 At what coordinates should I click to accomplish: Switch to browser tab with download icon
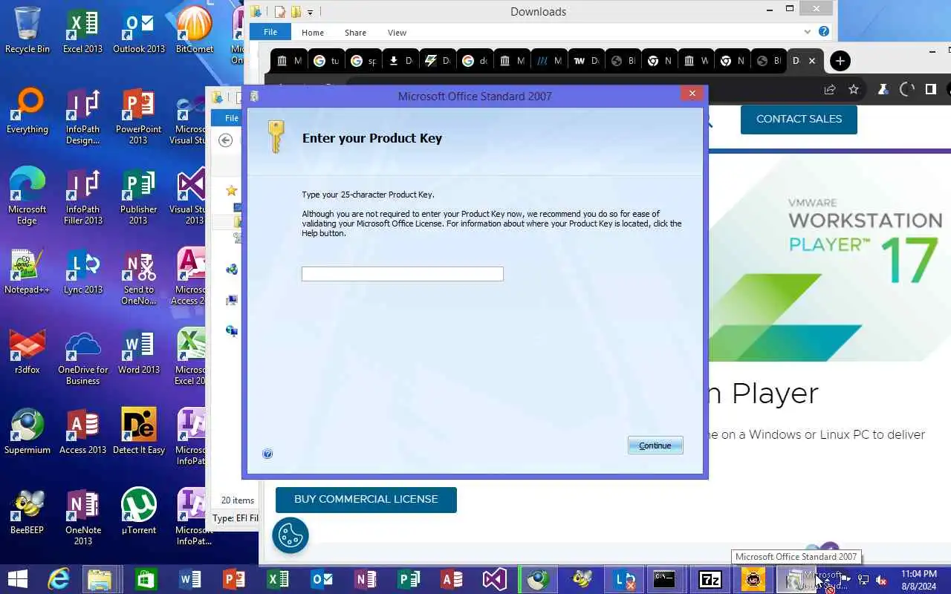coord(400,61)
